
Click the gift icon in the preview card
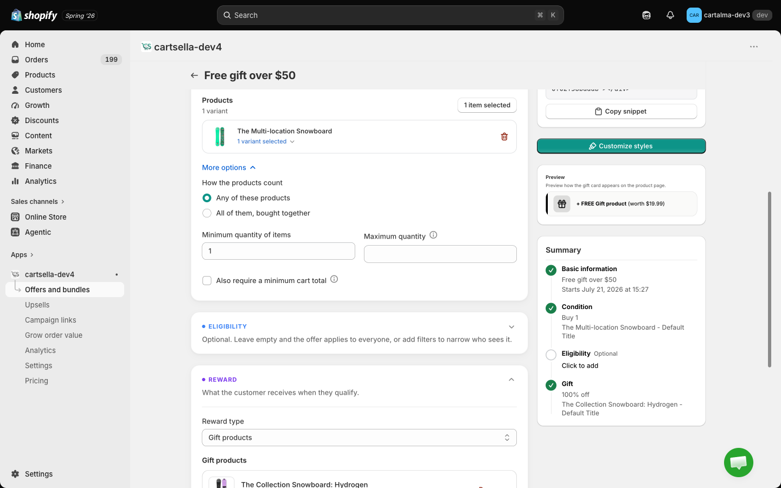coord(562,204)
